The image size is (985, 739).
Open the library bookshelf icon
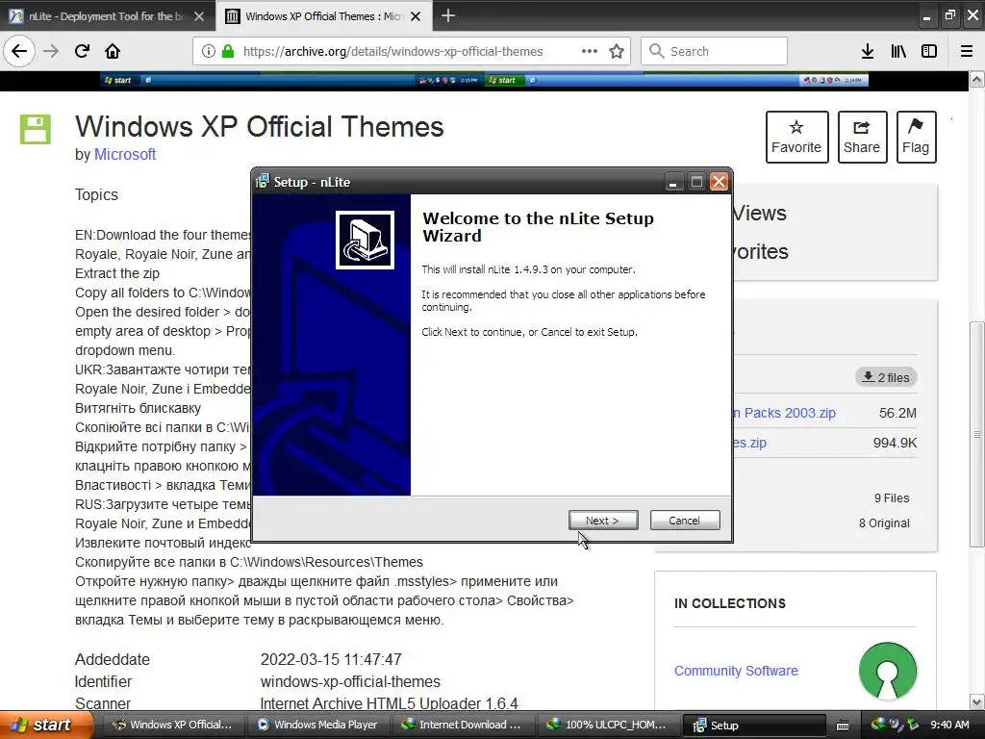coord(898,52)
